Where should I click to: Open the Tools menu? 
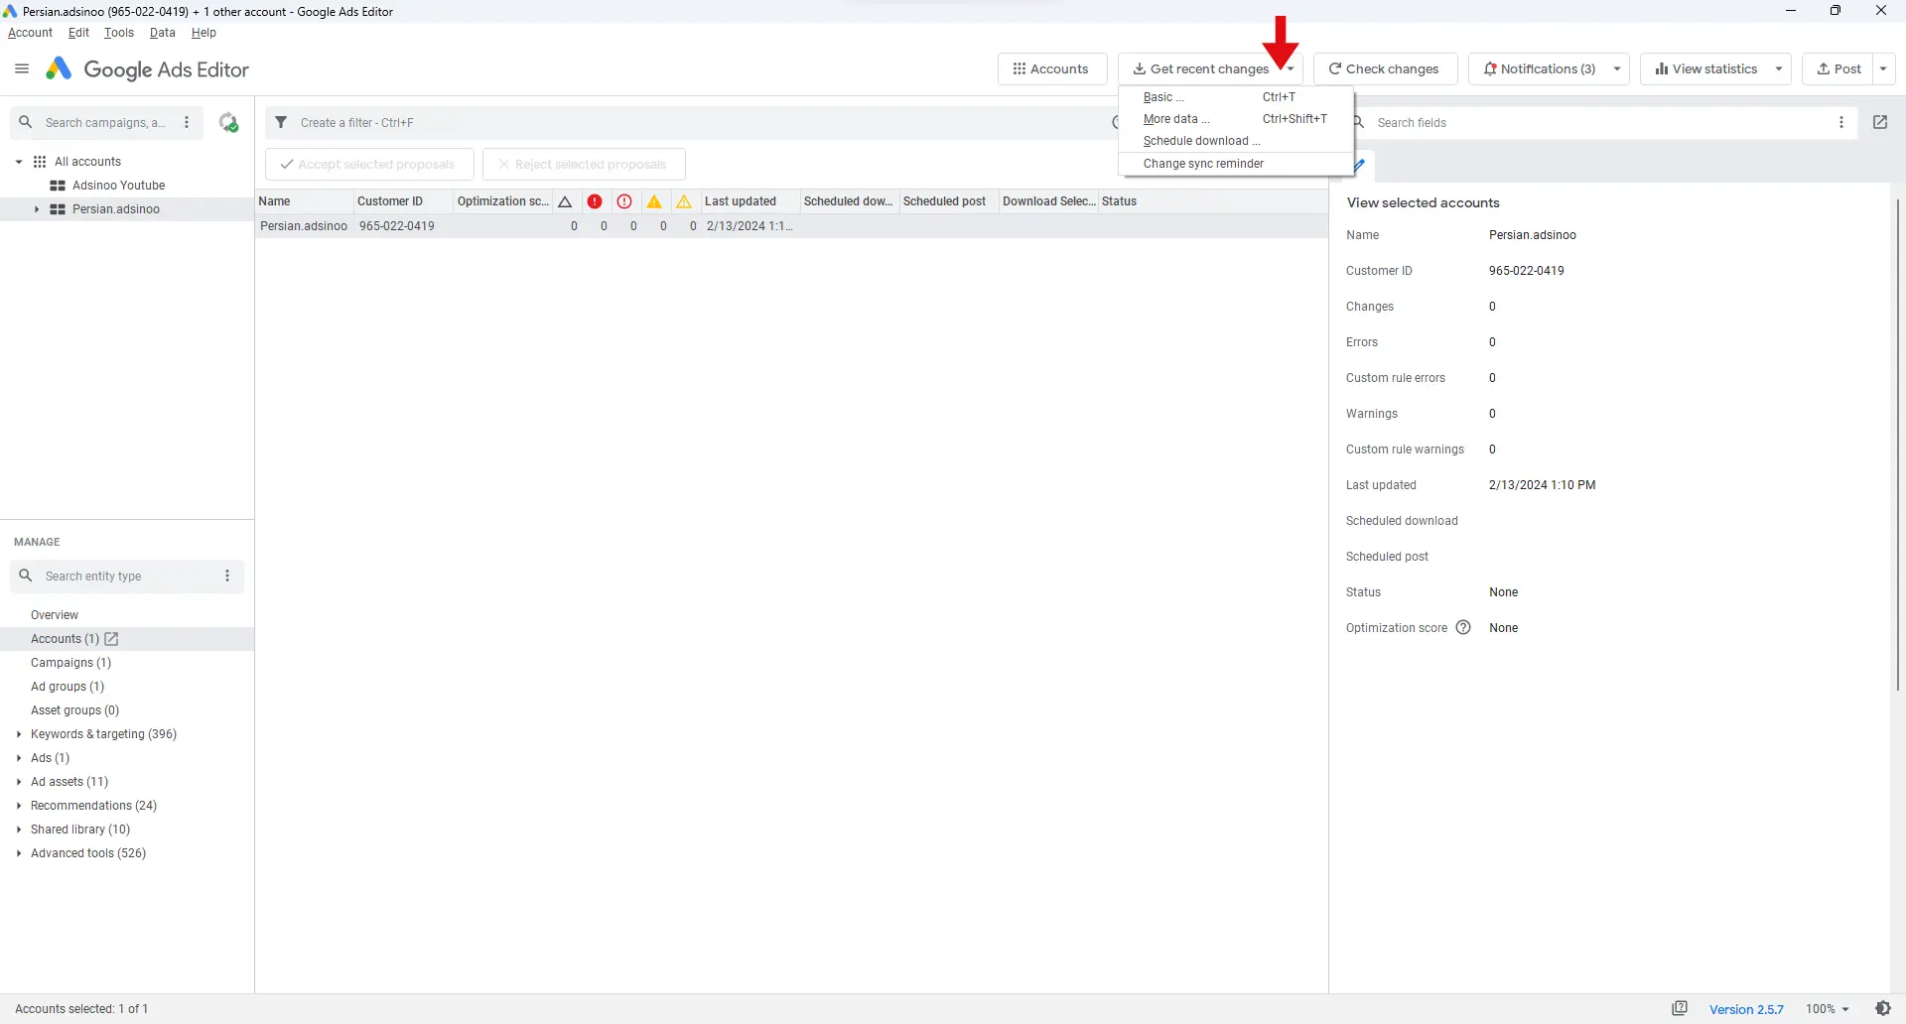pos(119,33)
